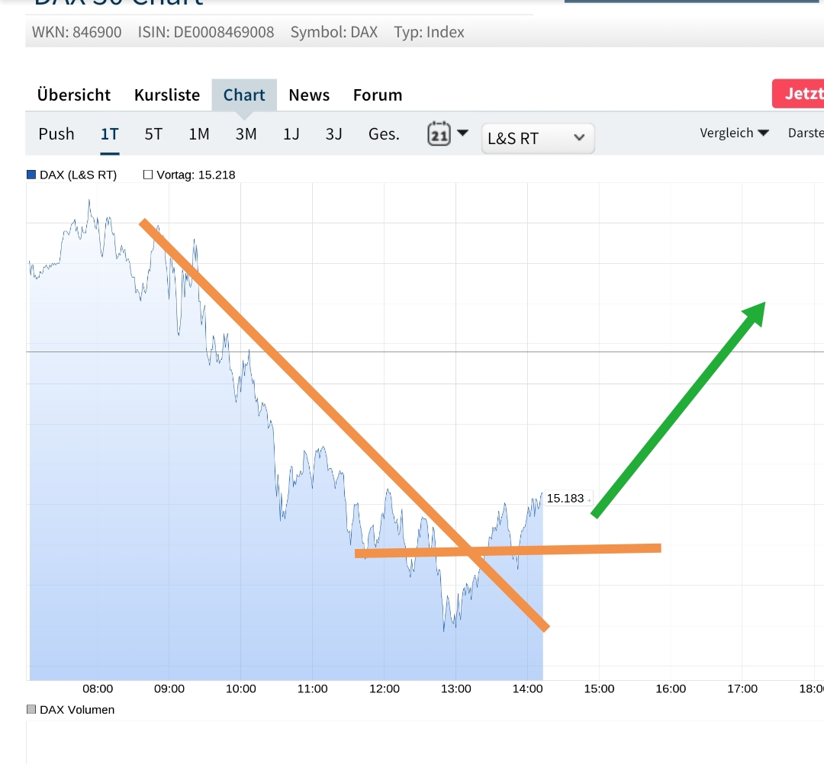Select the 3M timeframe

[246, 133]
